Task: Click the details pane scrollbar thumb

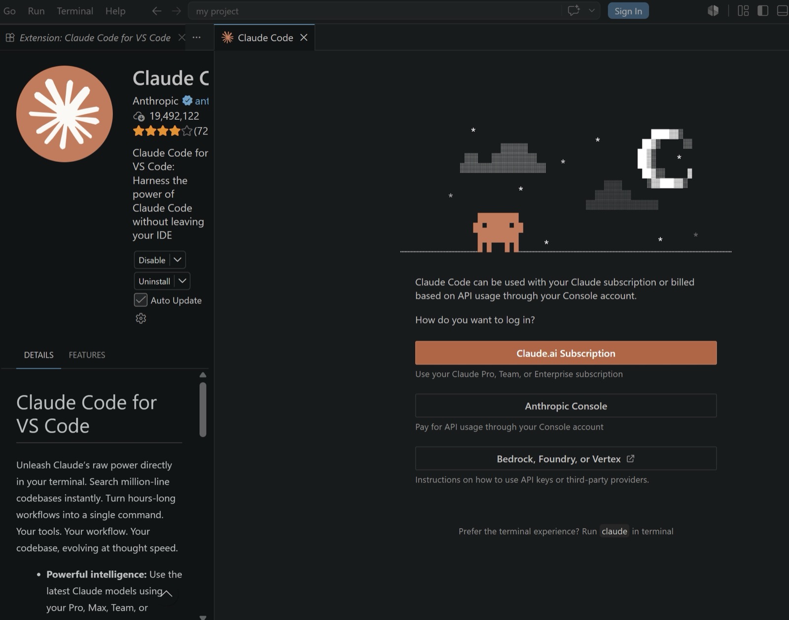Action: point(203,409)
